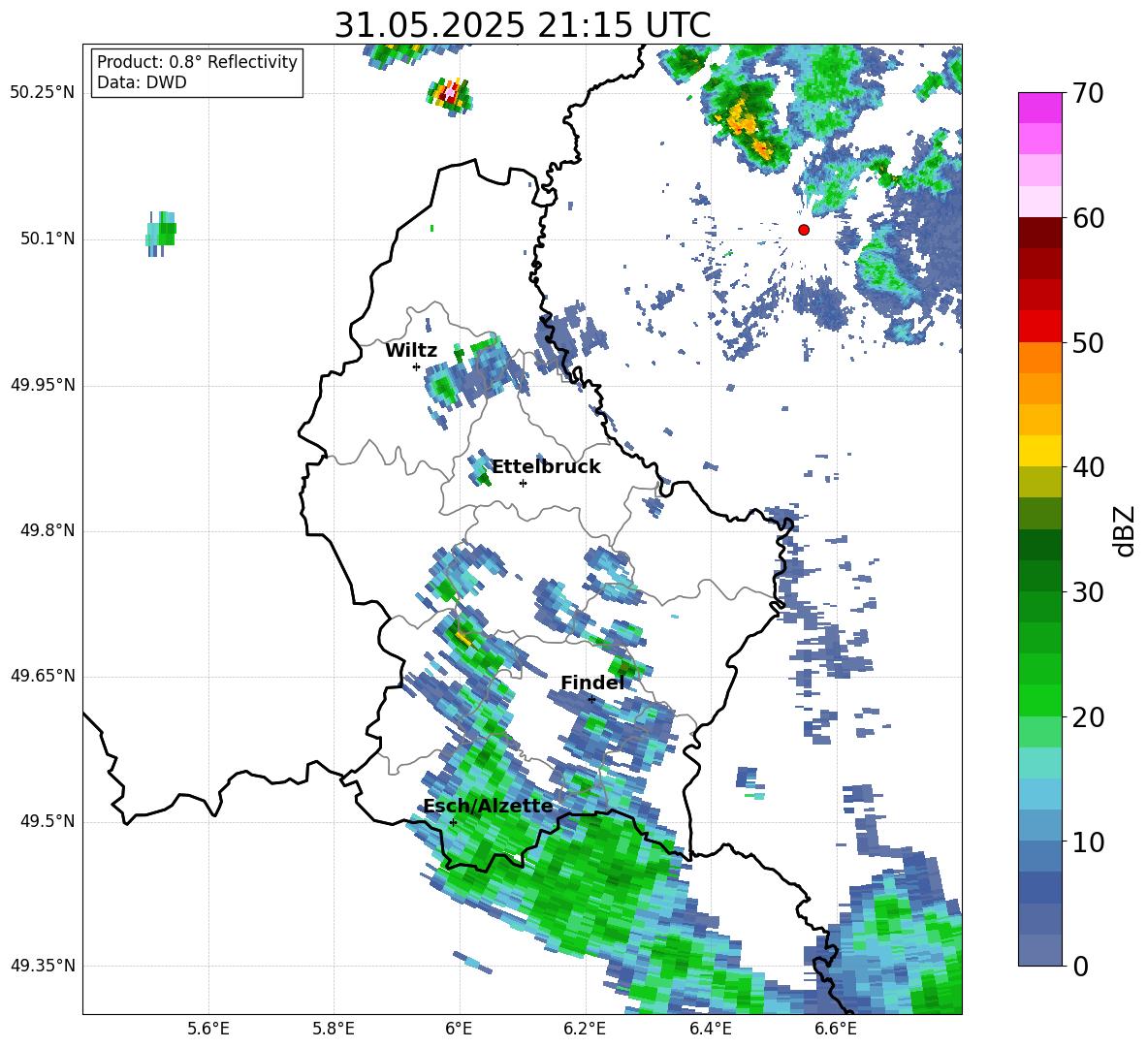
Task: Click the 30 tick on colorbar
Action: coord(1088,592)
